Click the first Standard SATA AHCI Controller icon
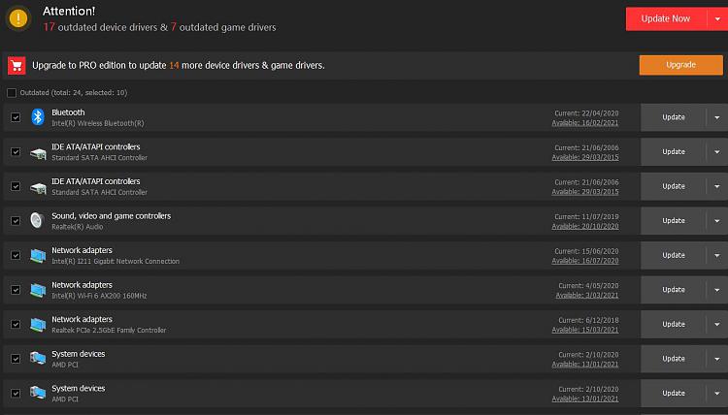Image resolution: width=728 pixels, height=415 pixels. (x=38, y=152)
